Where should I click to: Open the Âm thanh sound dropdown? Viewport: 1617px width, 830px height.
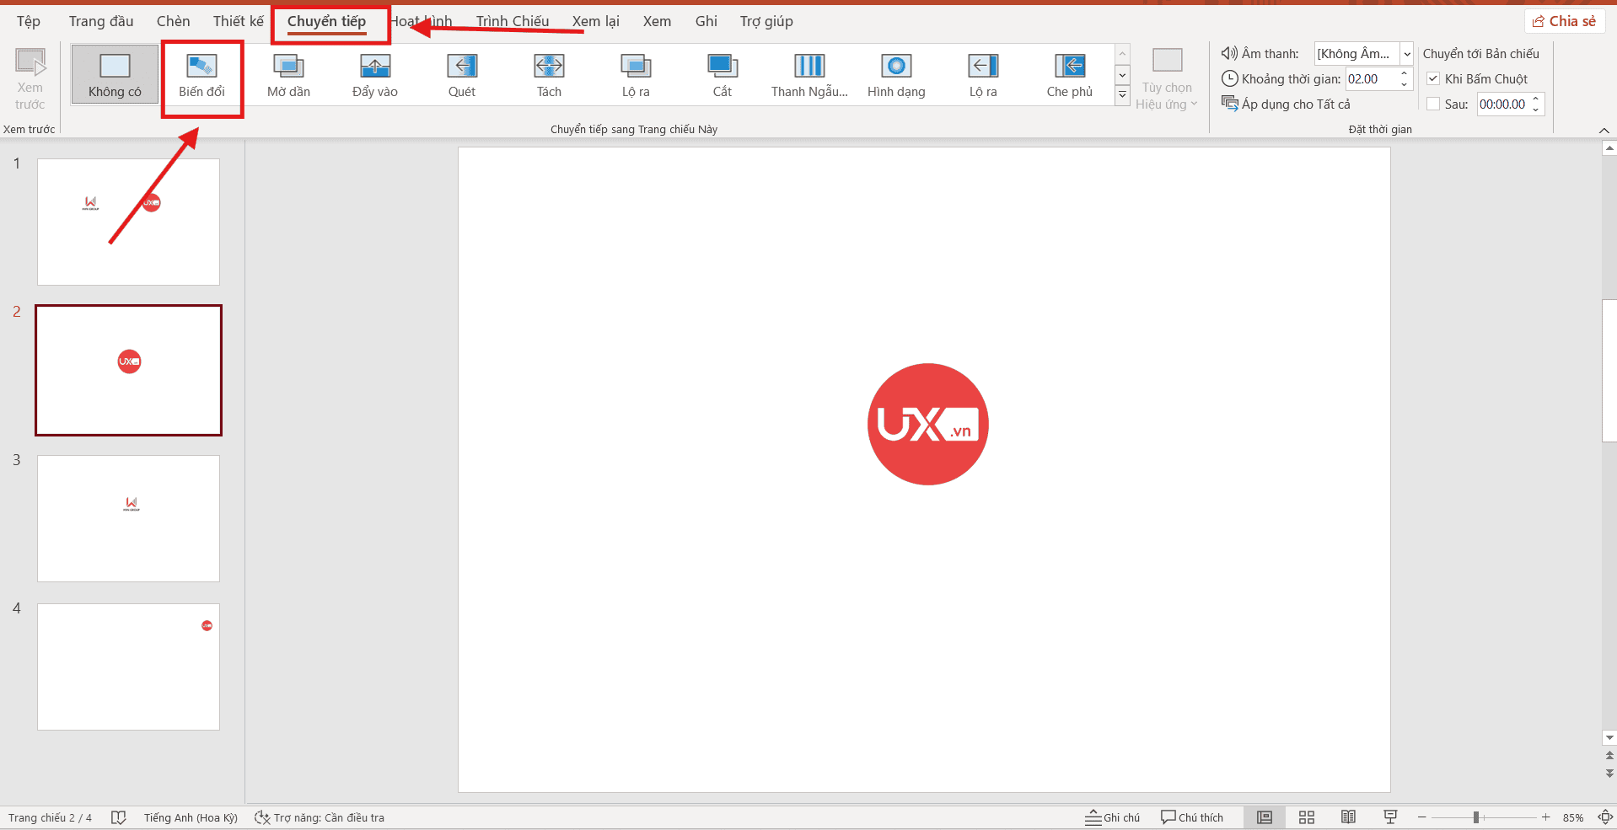point(1405,53)
